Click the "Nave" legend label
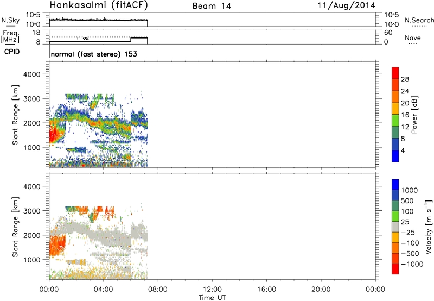This screenshot has height=301, width=434. [x=413, y=37]
